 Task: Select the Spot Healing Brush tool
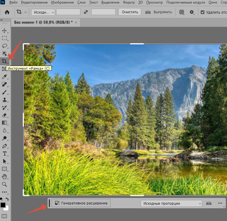point(4,84)
